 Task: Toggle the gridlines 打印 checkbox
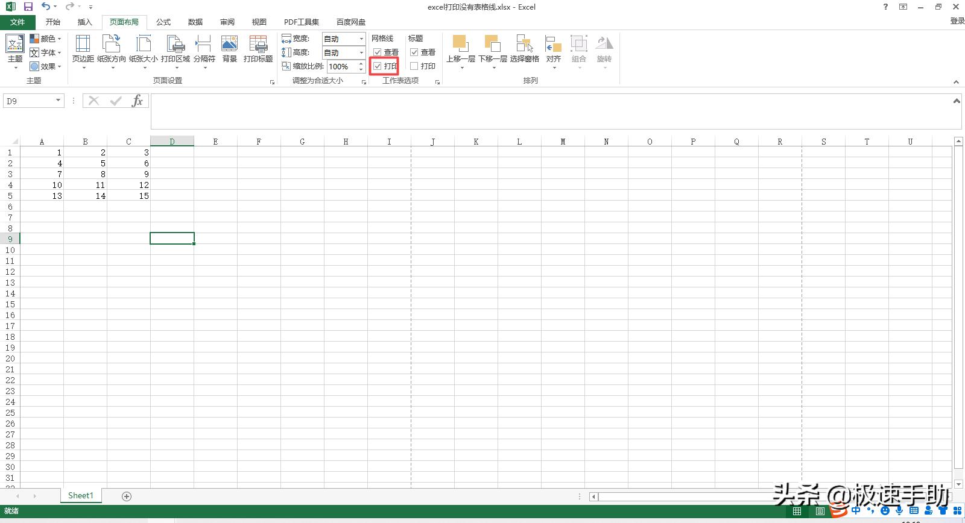378,66
